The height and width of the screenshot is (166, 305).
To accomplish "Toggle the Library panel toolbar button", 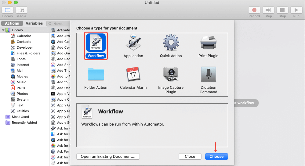I will [x=8, y=10].
